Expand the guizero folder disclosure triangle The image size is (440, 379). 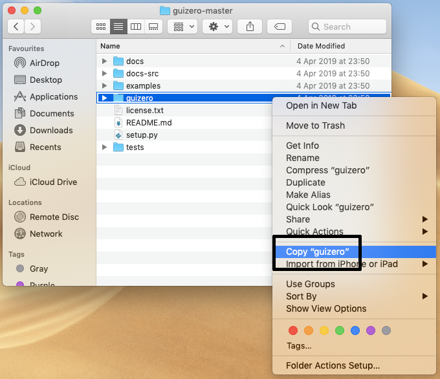coord(104,98)
